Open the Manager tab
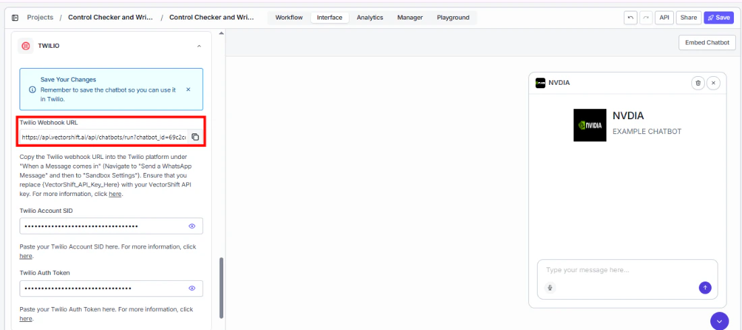This screenshot has width=742, height=330. 410,18
